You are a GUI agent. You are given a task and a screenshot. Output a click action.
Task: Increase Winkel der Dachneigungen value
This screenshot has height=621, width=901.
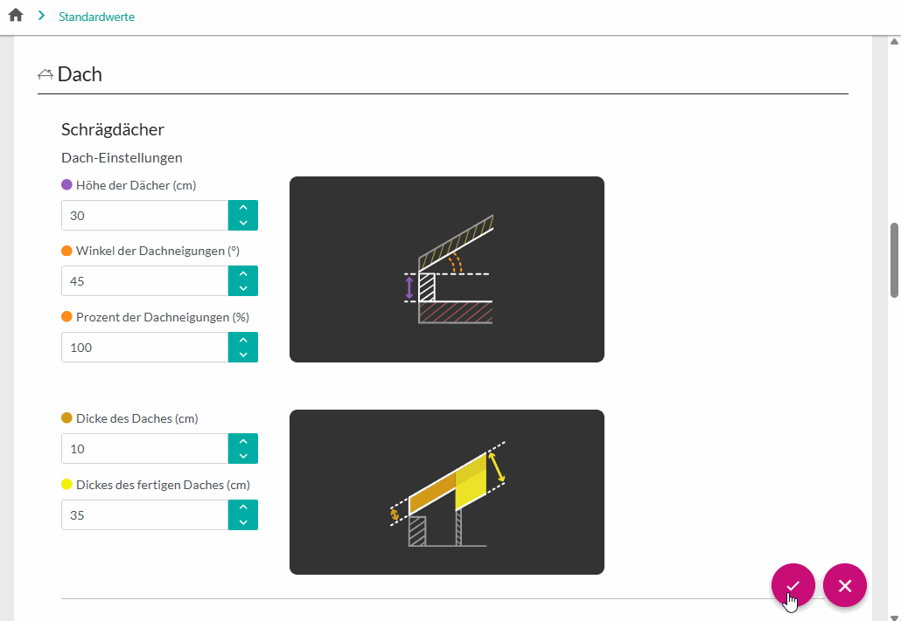click(243, 273)
